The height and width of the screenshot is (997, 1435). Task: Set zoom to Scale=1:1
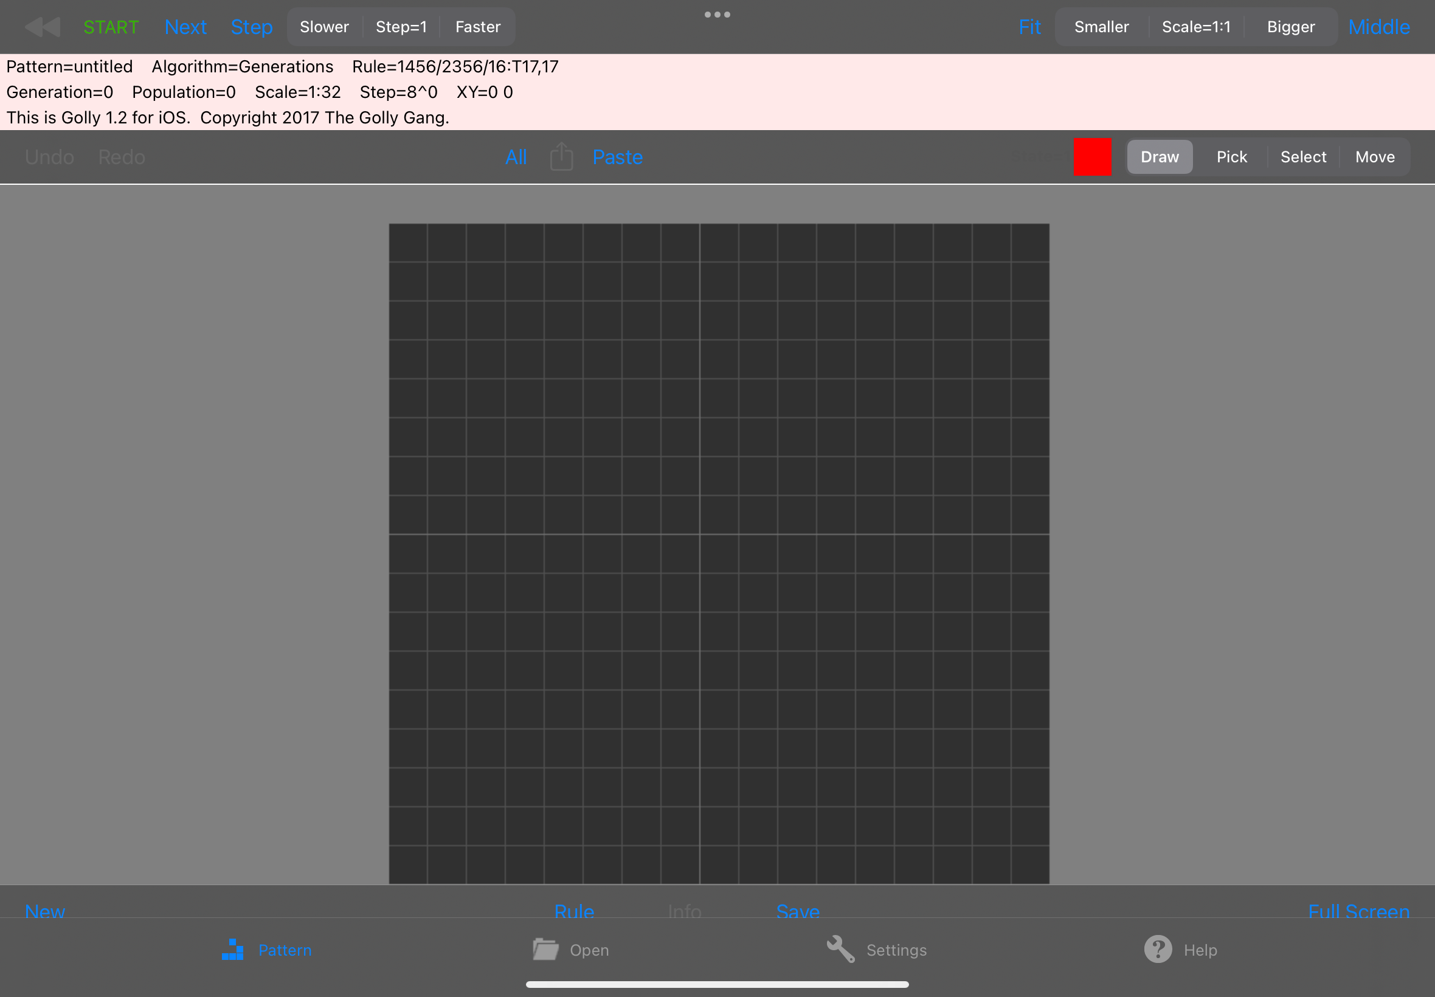pos(1195,27)
